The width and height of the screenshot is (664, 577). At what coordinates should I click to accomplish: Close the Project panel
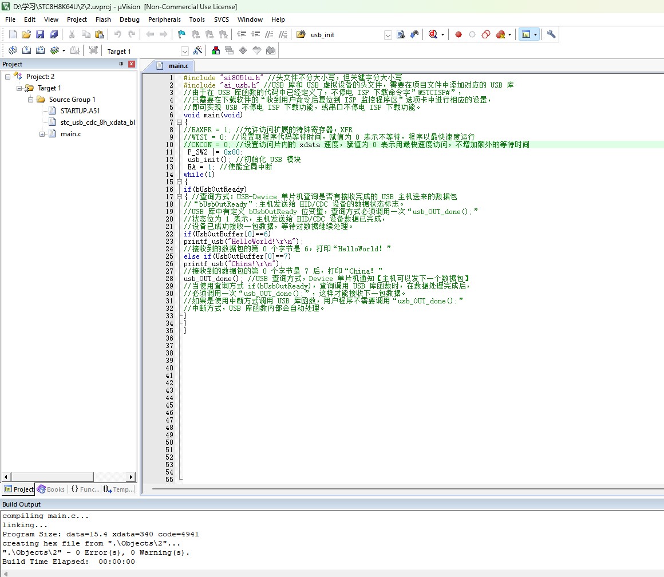132,64
